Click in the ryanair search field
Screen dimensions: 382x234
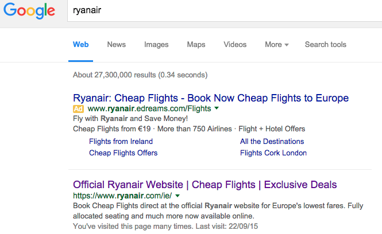225,10
